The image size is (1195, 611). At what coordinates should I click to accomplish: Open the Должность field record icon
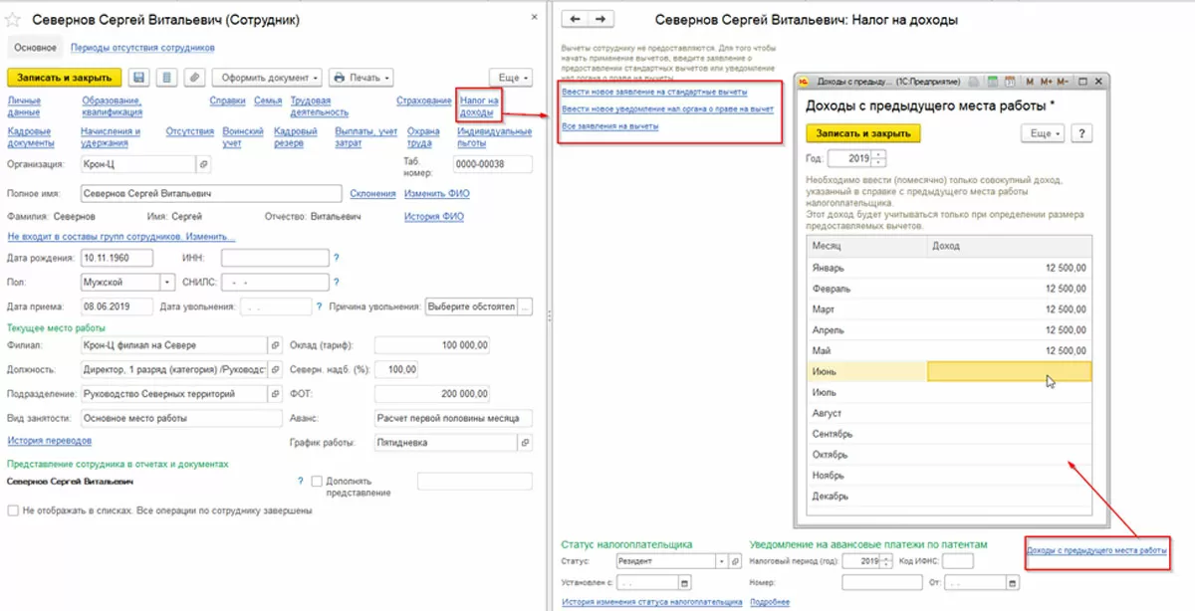point(276,369)
